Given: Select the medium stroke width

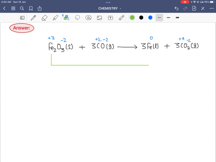Looking at the screenshot, I should (x=168, y=18).
